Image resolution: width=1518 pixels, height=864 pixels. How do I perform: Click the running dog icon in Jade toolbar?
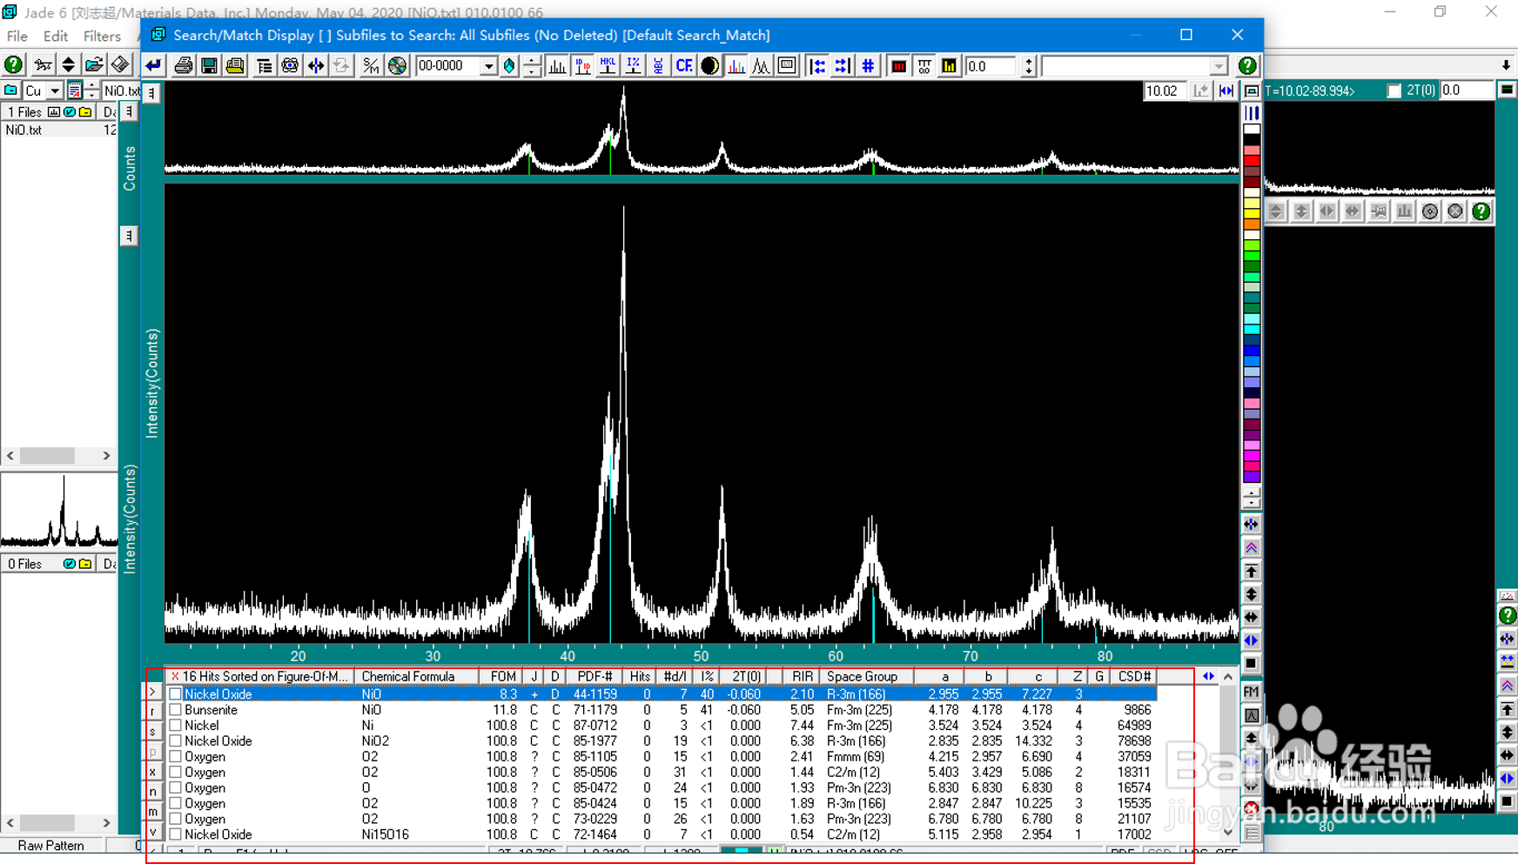(x=42, y=65)
